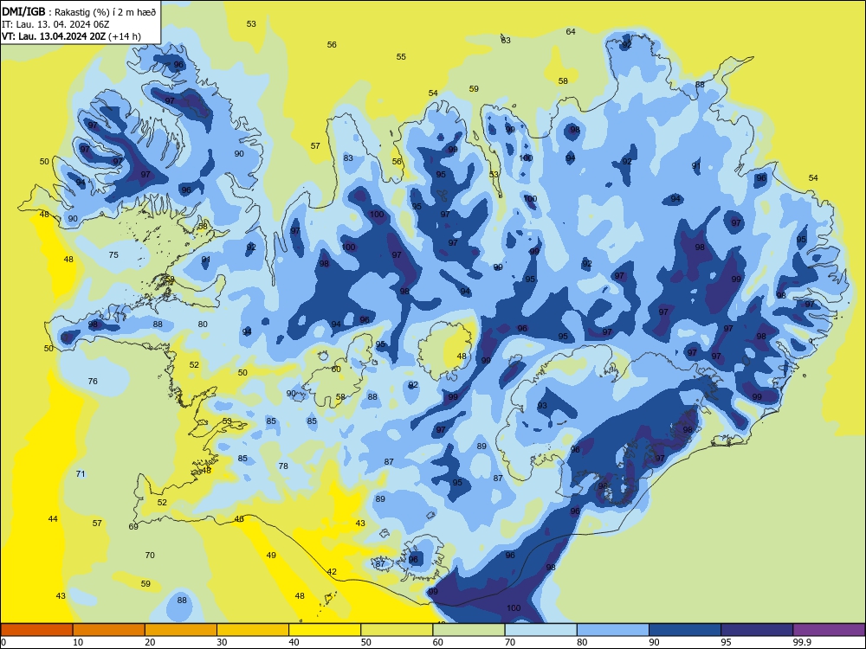Screen dimensions: 866x649
Task: Pick the 50–60 pale yellow legend swatch
Action: coord(397,630)
